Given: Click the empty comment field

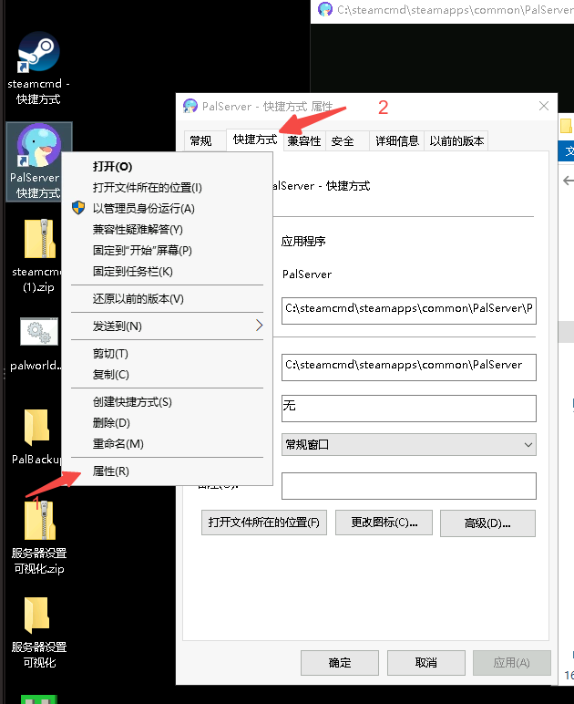Looking at the screenshot, I should pyautogui.click(x=408, y=486).
